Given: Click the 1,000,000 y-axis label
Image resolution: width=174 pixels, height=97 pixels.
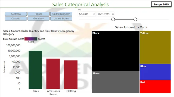Looking at the screenshot, I should click(15, 56).
